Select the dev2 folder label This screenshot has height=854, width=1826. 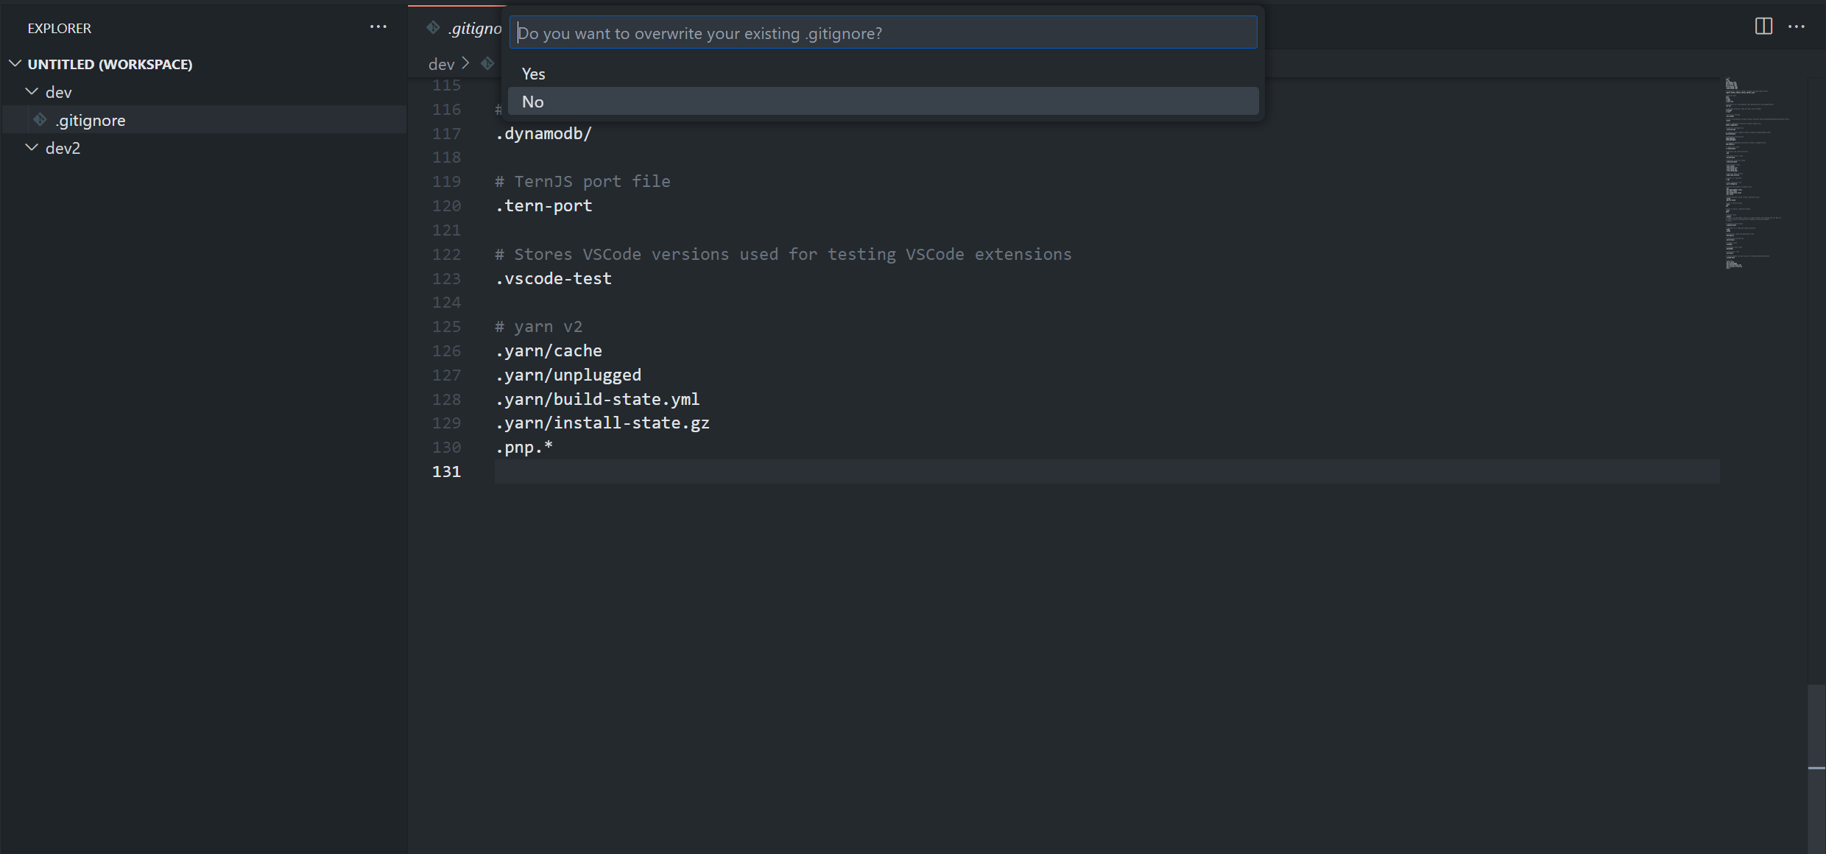63,148
